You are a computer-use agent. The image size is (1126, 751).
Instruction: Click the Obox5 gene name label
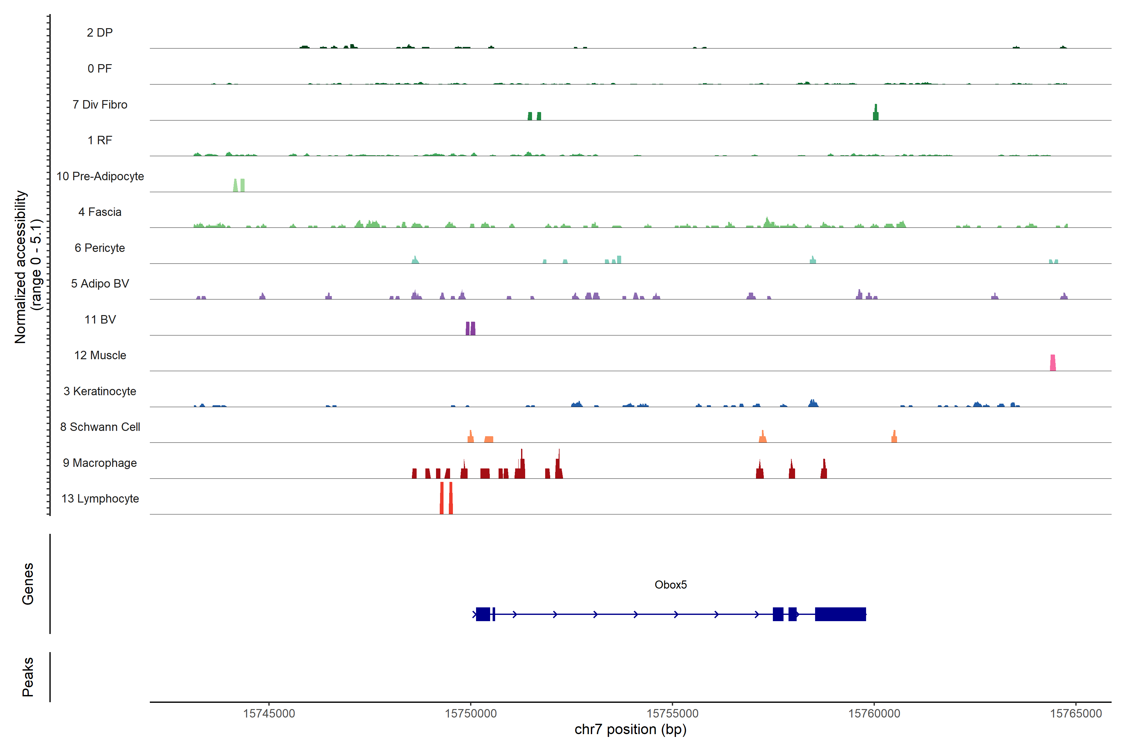tap(670, 585)
